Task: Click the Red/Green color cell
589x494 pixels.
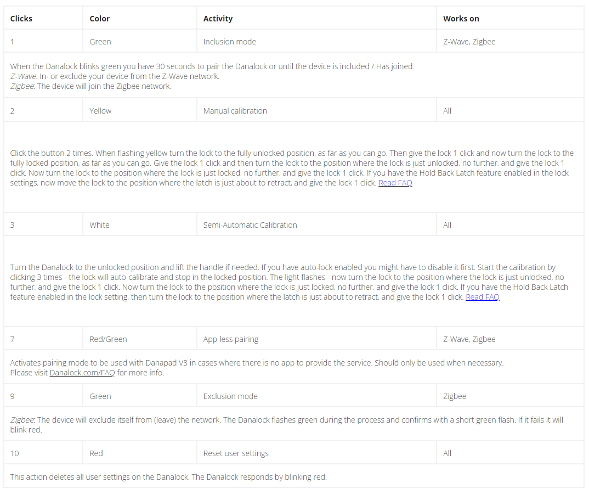Action: 108,339
